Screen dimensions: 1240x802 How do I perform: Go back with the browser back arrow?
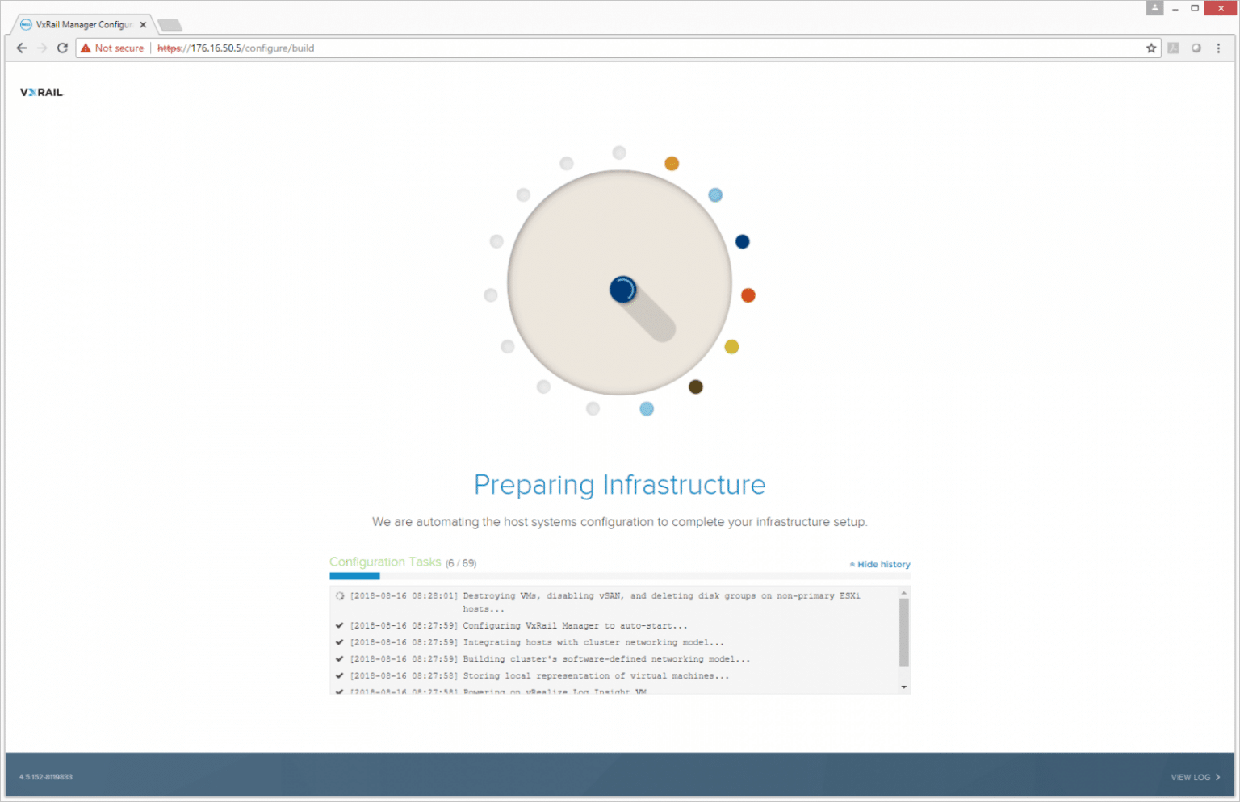[x=22, y=48]
